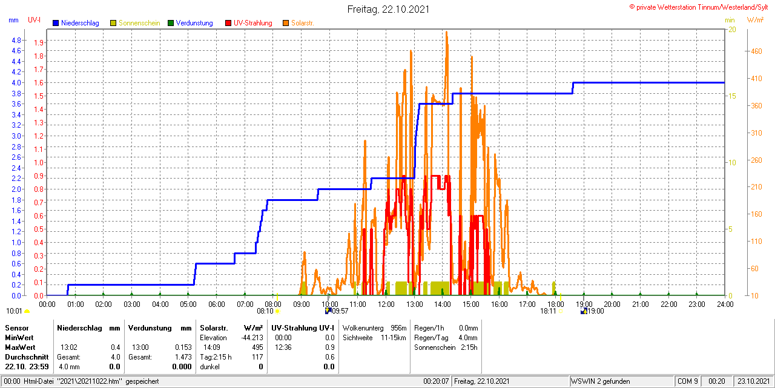Viewport: 775px width, 388px height.
Task: Click the 00:20:07 status bar time
Action: [x=436, y=381]
